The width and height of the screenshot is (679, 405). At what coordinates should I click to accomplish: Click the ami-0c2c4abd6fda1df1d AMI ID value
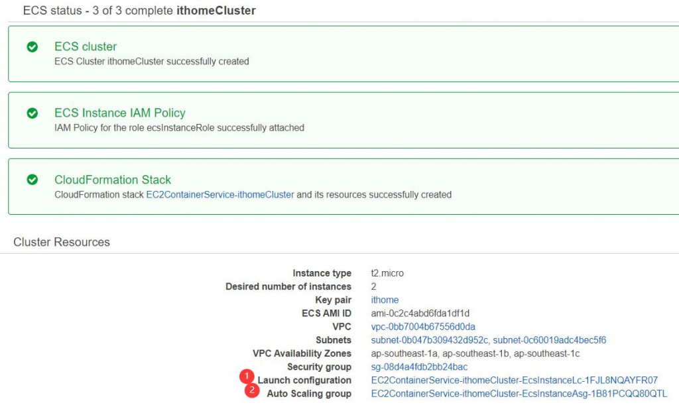[x=420, y=314]
